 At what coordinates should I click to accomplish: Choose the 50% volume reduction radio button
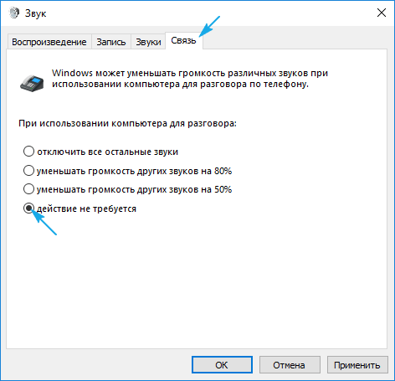(28, 189)
